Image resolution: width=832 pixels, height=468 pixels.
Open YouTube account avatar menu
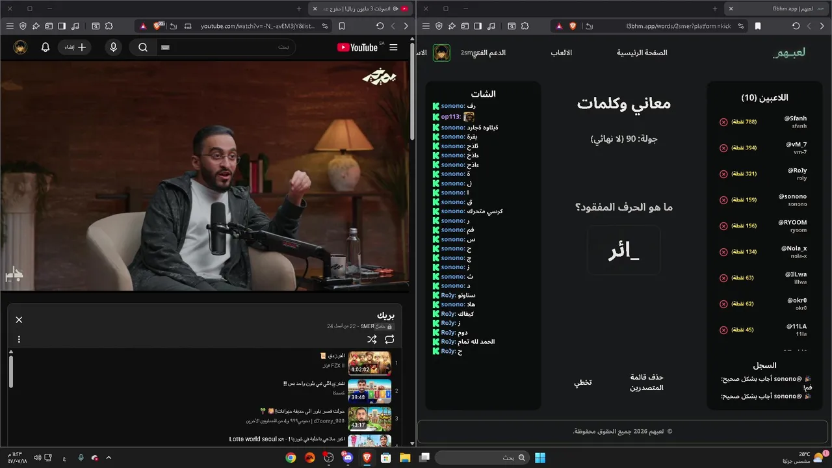20,47
